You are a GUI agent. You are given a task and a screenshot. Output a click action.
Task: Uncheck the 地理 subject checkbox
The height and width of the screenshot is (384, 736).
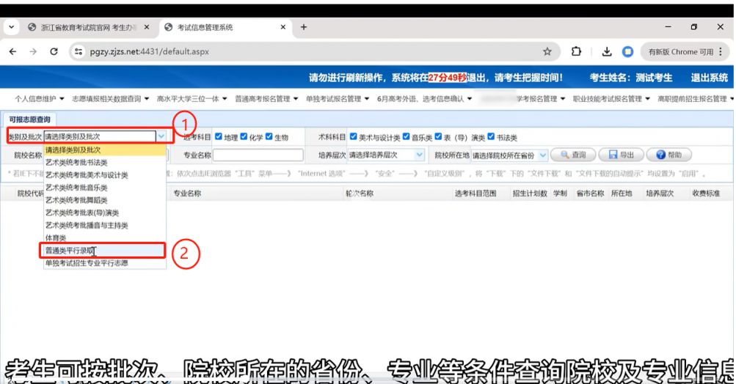click(x=219, y=136)
